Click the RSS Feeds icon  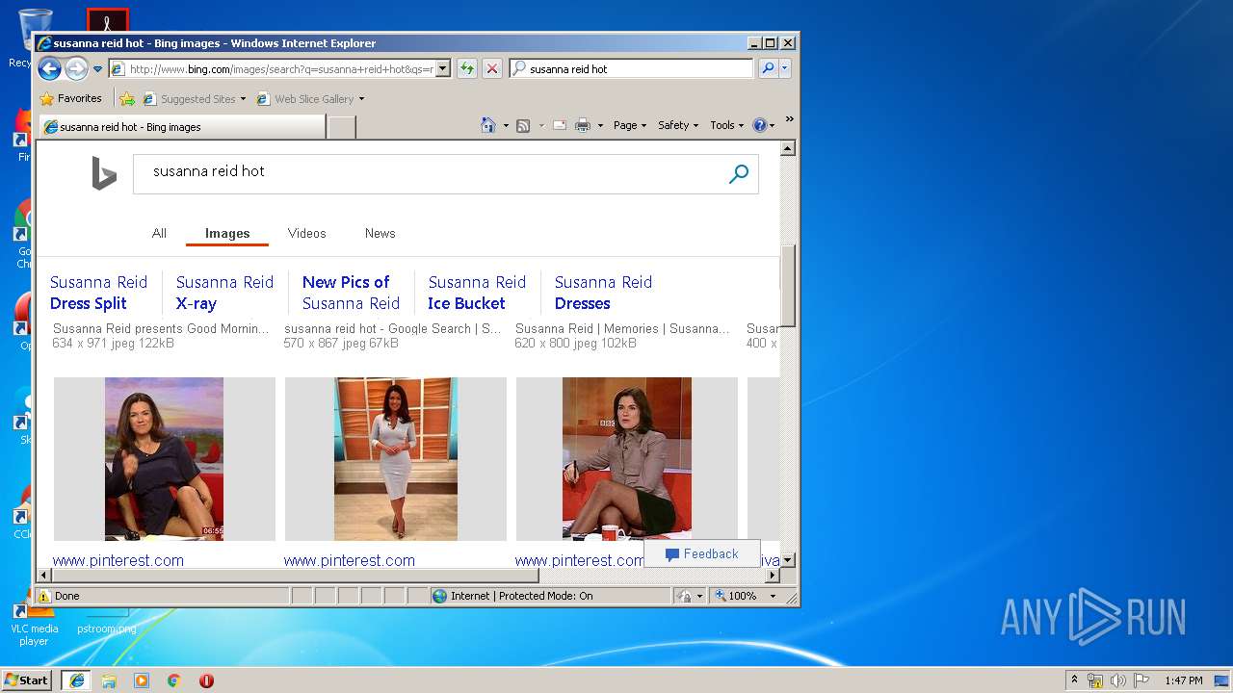pos(523,125)
